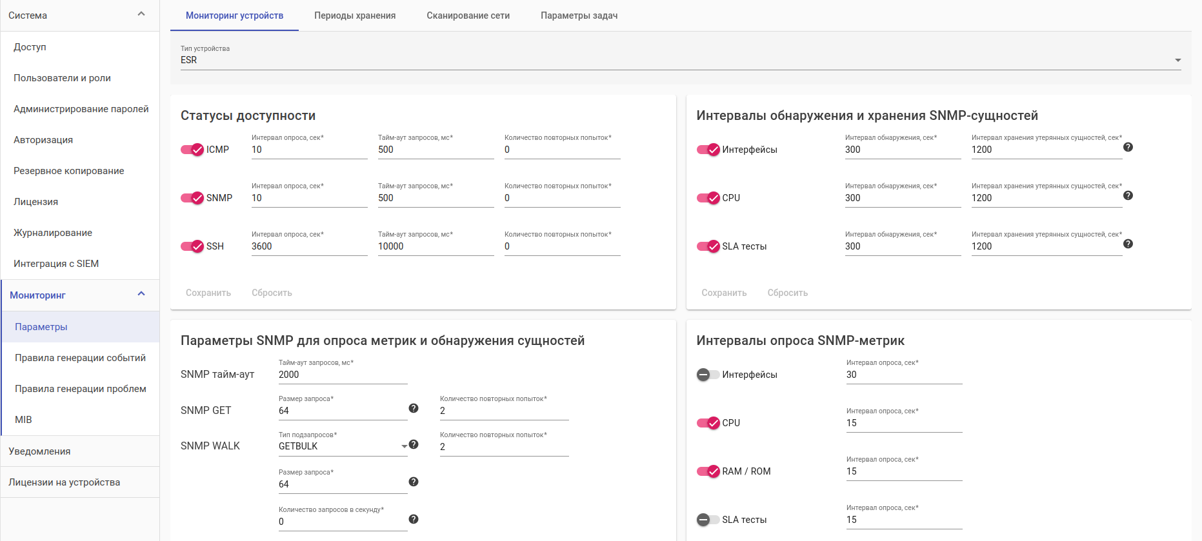1202x541 pixels.
Task: Switch to the Периоды хранения tab
Action: [355, 15]
